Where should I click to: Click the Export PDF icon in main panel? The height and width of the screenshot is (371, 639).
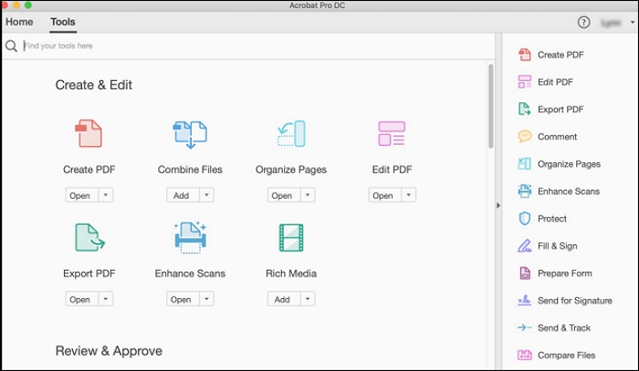tap(90, 238)
